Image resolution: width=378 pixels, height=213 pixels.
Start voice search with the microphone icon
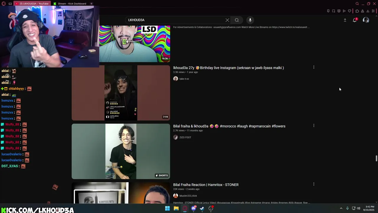(x=250, y=20)
